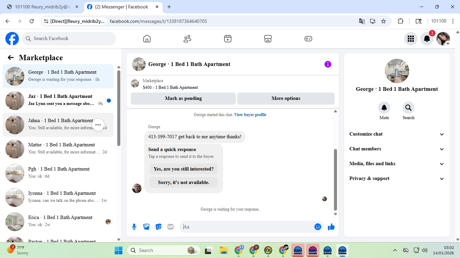This screenshot has width=460, height=258.
Task: Click the Windows taskbar Search box
Action: 164,250
